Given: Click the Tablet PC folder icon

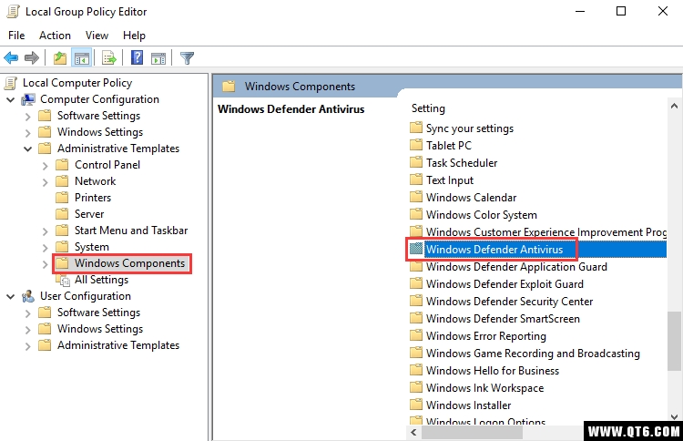Looking at the screenshot, I should point(416,145).
